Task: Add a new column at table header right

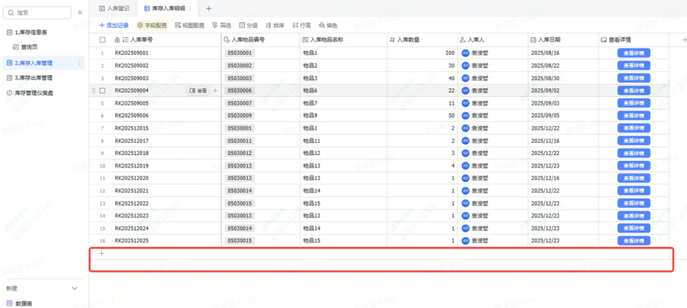Action: tap(676, 40)
